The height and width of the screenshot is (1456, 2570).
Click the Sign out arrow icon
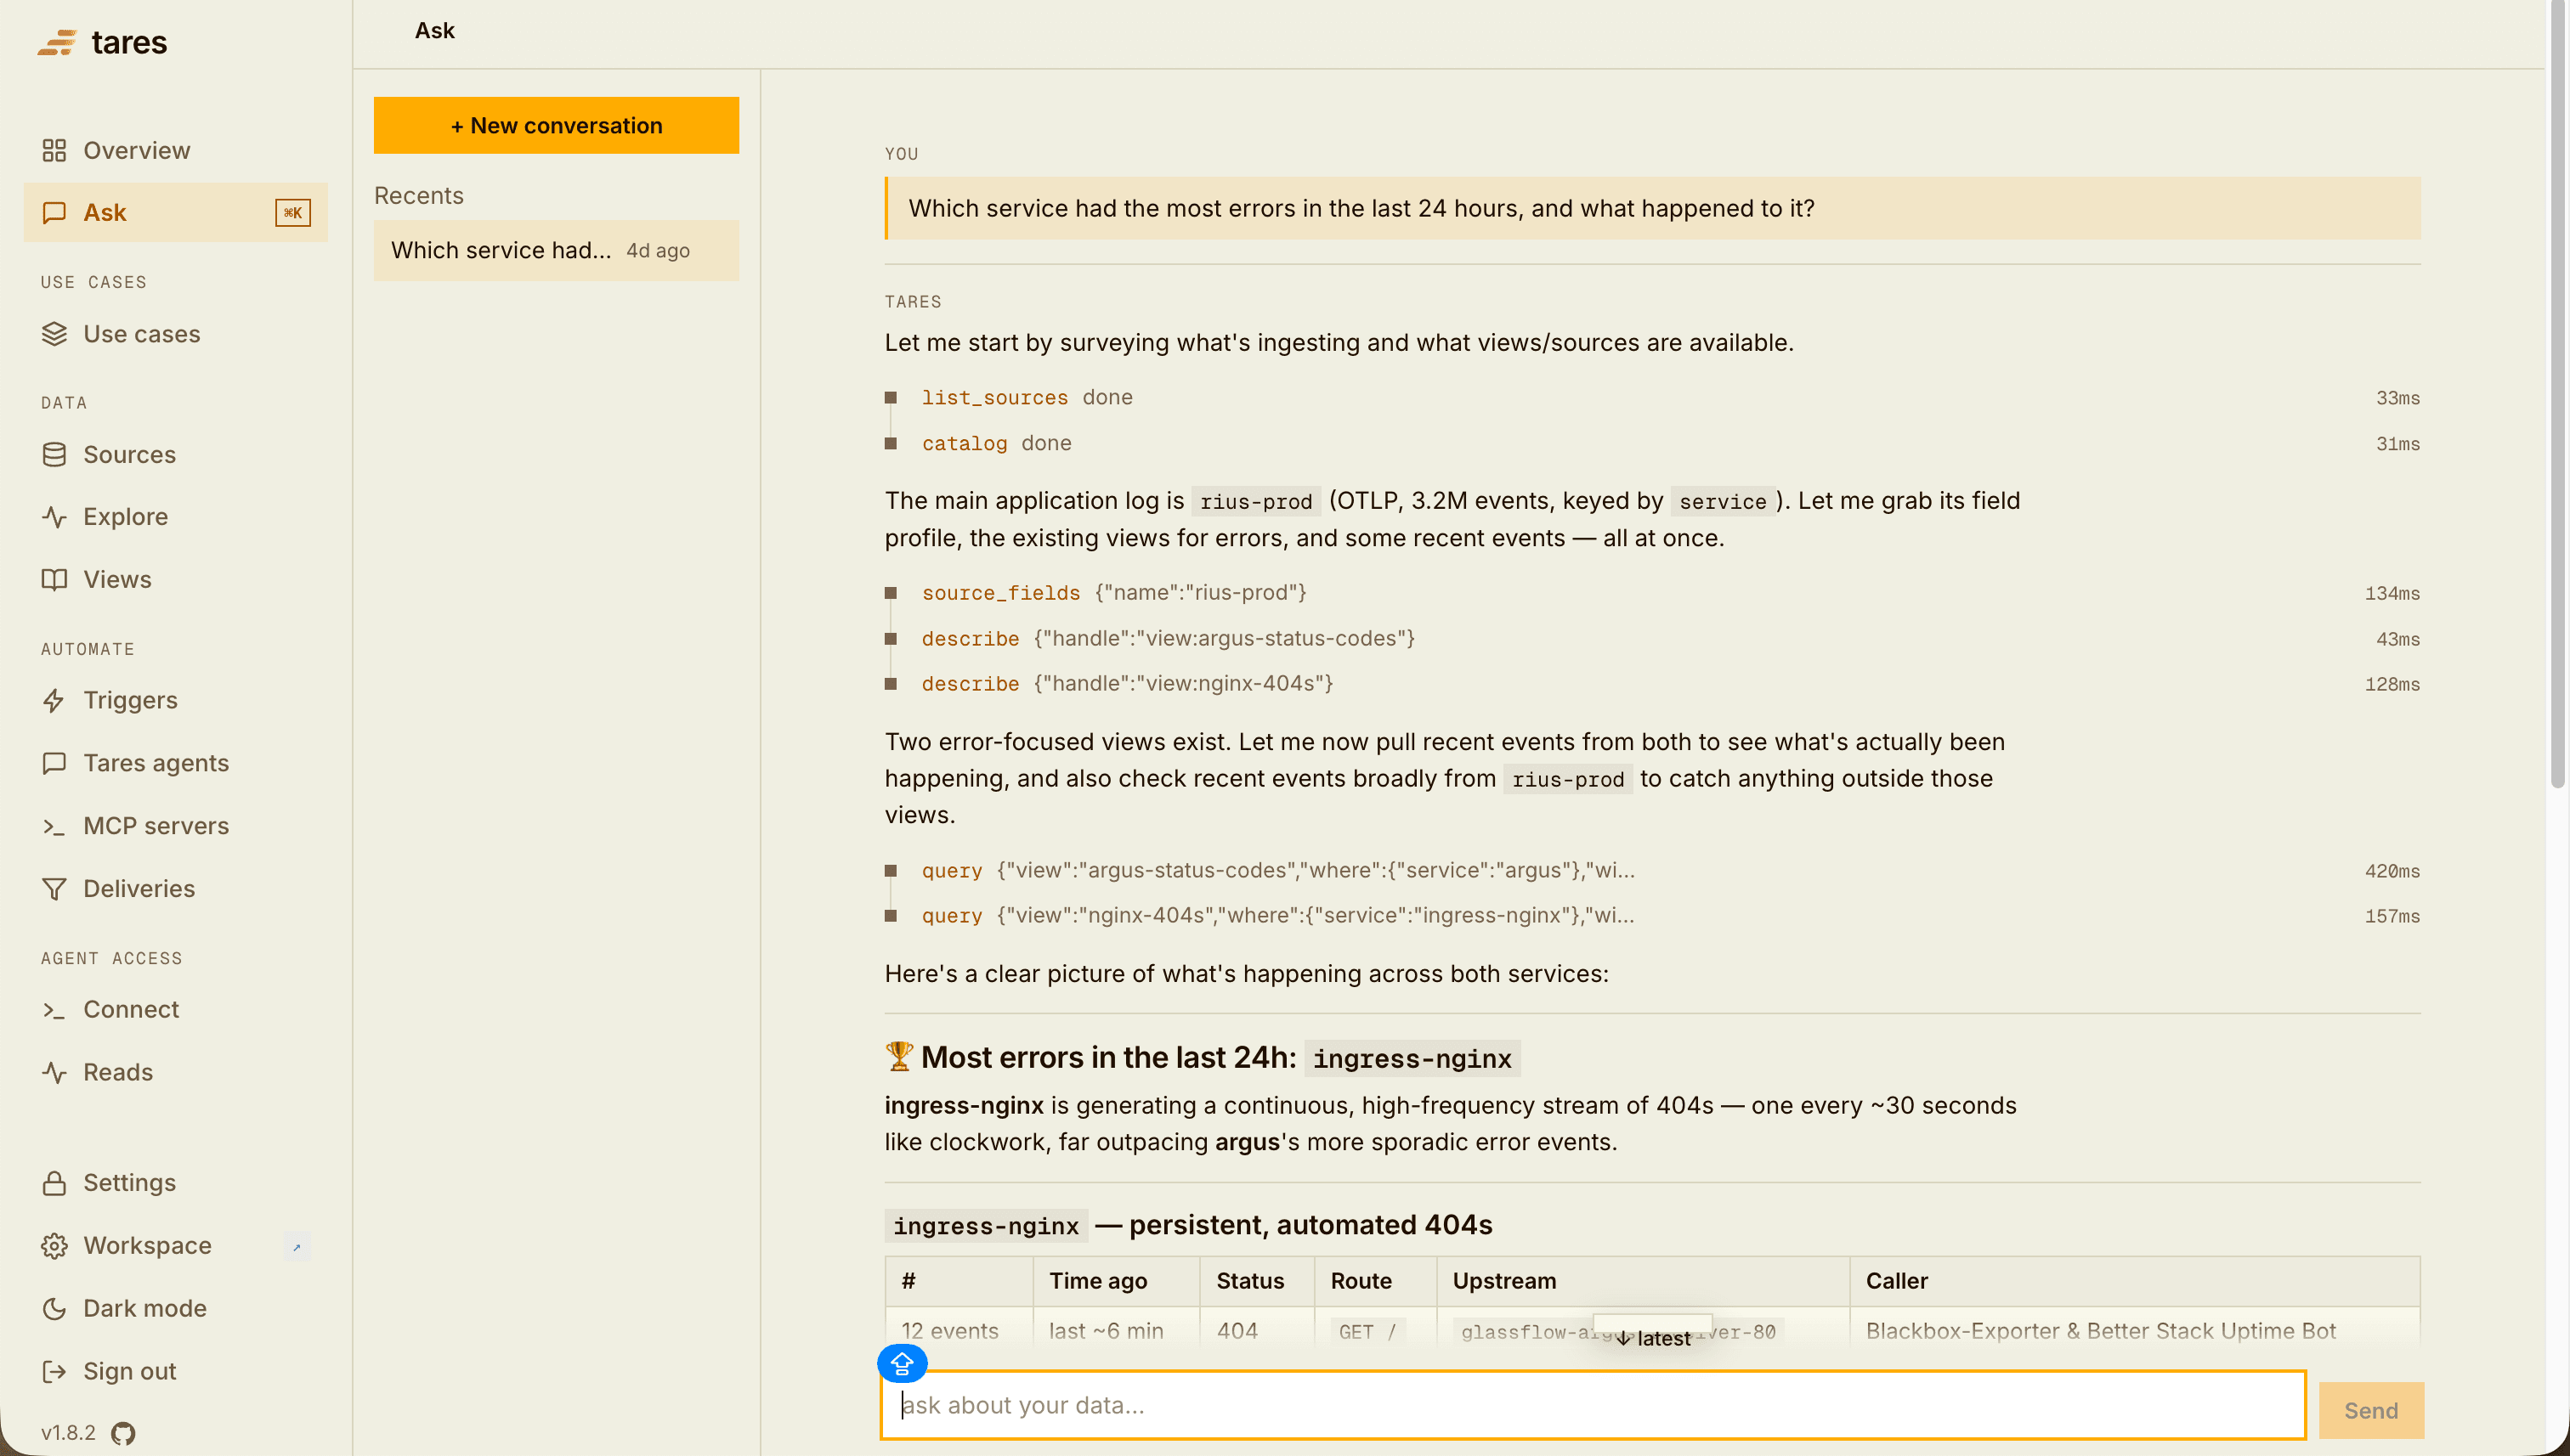54,1371
